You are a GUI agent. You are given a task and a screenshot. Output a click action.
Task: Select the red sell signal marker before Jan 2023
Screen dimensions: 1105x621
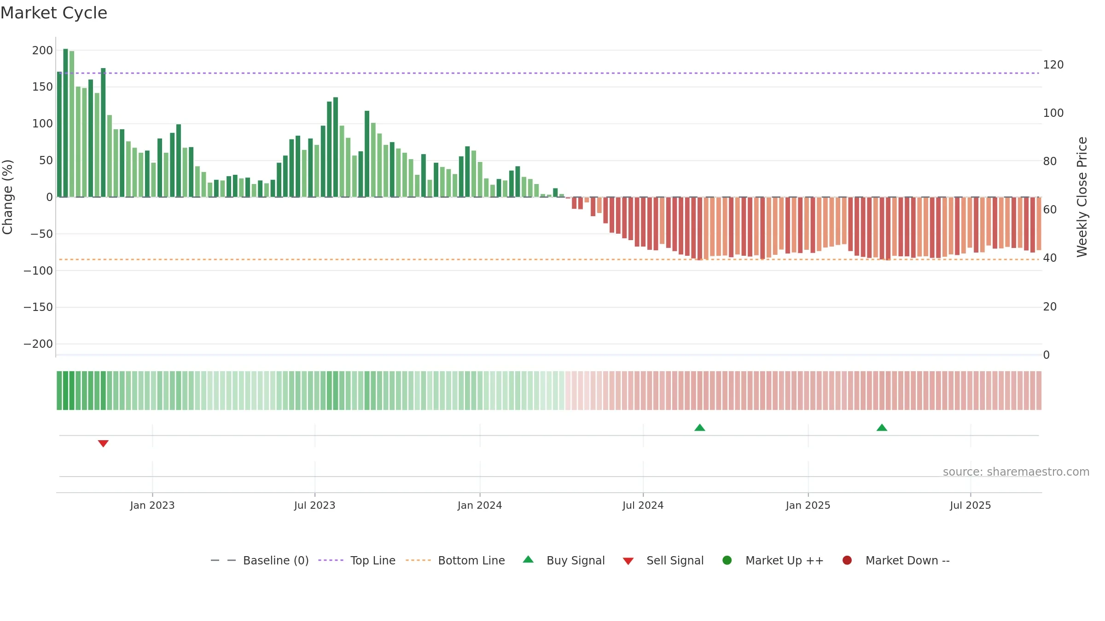103,443
